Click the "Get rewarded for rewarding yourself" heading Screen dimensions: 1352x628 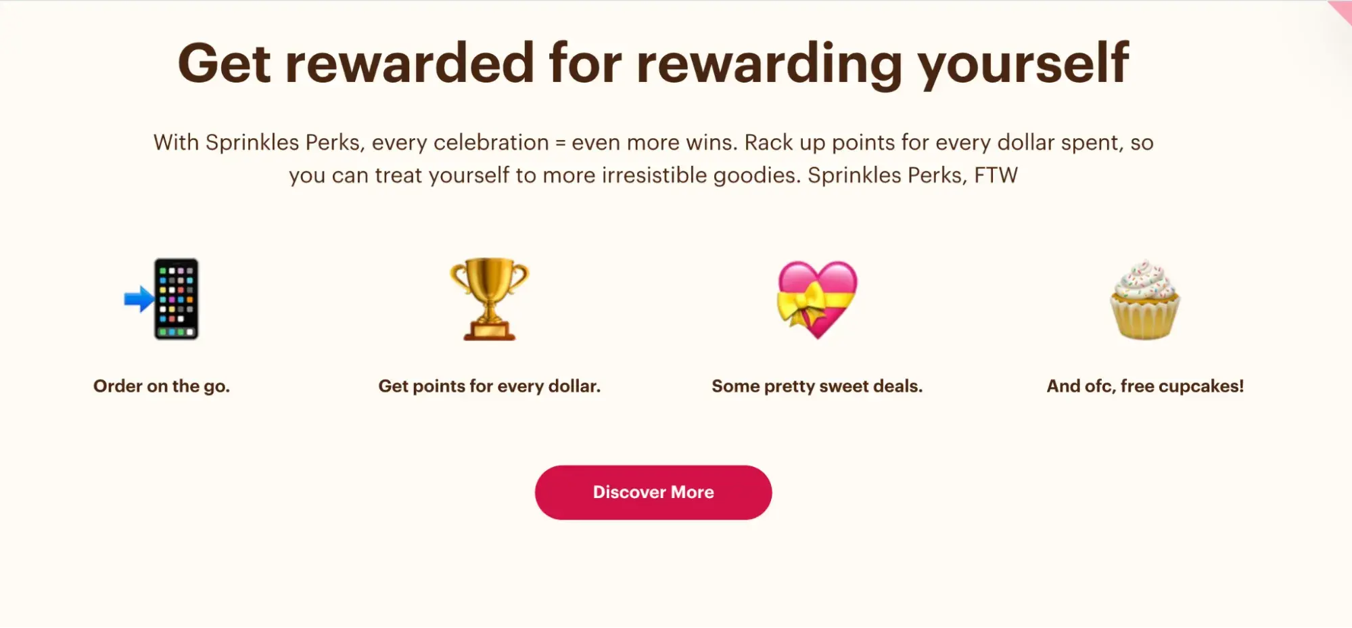(x=653, y=63)
